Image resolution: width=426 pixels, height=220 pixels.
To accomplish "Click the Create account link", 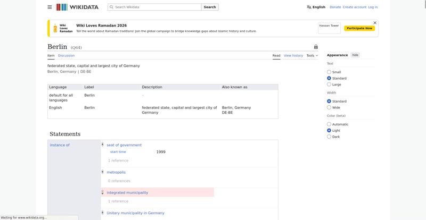I will 354,7.
